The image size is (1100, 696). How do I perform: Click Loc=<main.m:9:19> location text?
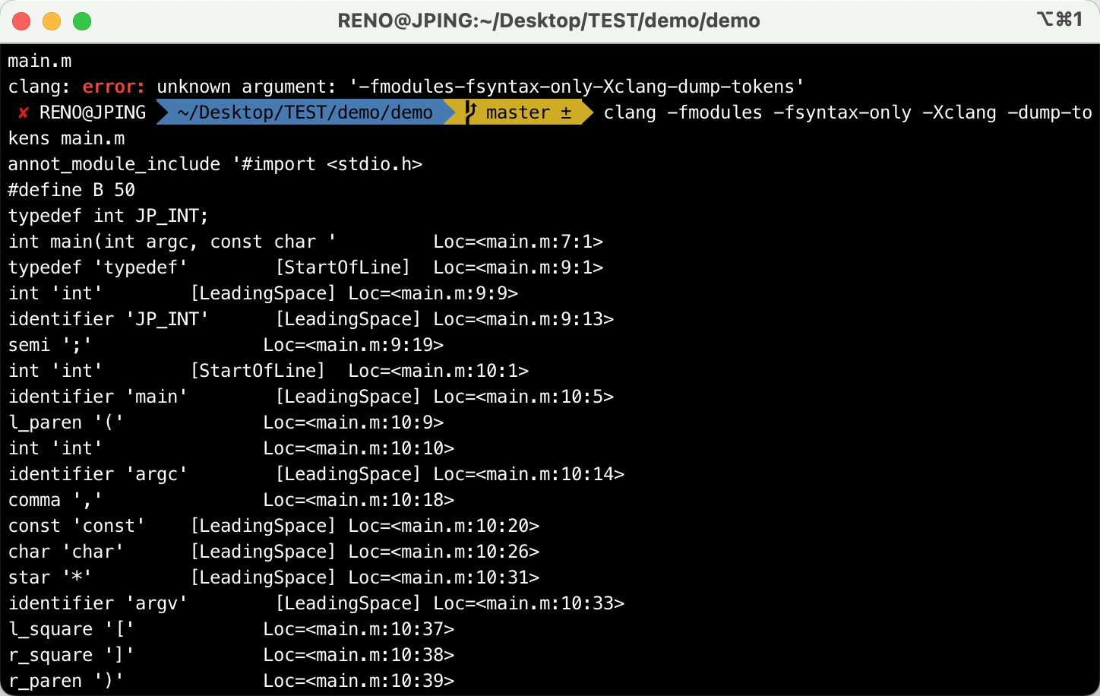[x=353, y=345]
